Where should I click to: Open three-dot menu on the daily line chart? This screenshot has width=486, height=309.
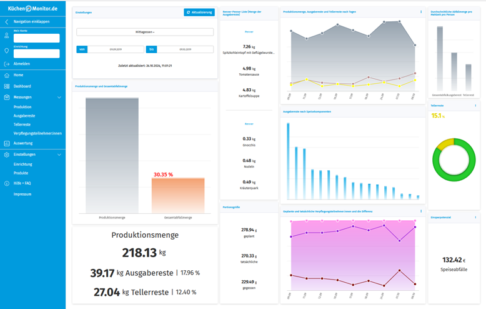420,12
